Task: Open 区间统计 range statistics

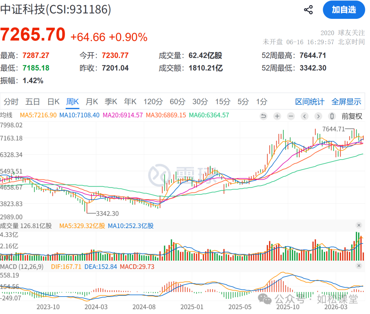Action: [x=310, y=102]
